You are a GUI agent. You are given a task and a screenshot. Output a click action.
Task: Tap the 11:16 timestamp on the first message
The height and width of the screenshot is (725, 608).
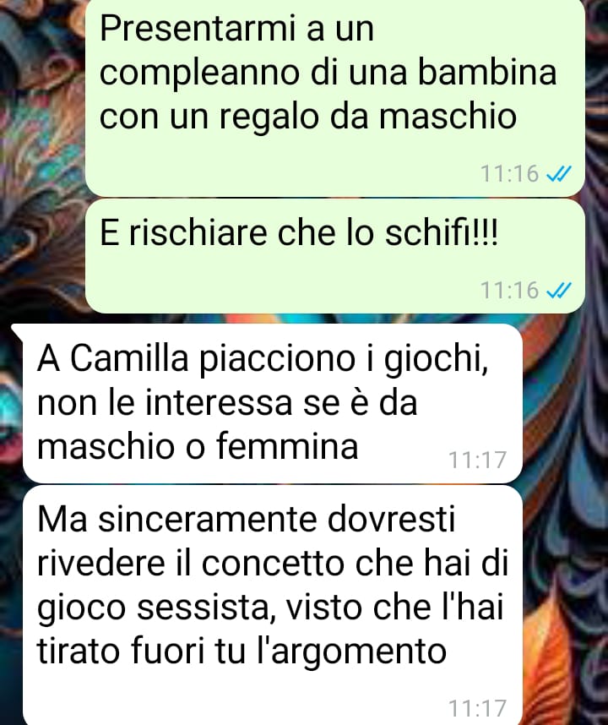[509, 174]
